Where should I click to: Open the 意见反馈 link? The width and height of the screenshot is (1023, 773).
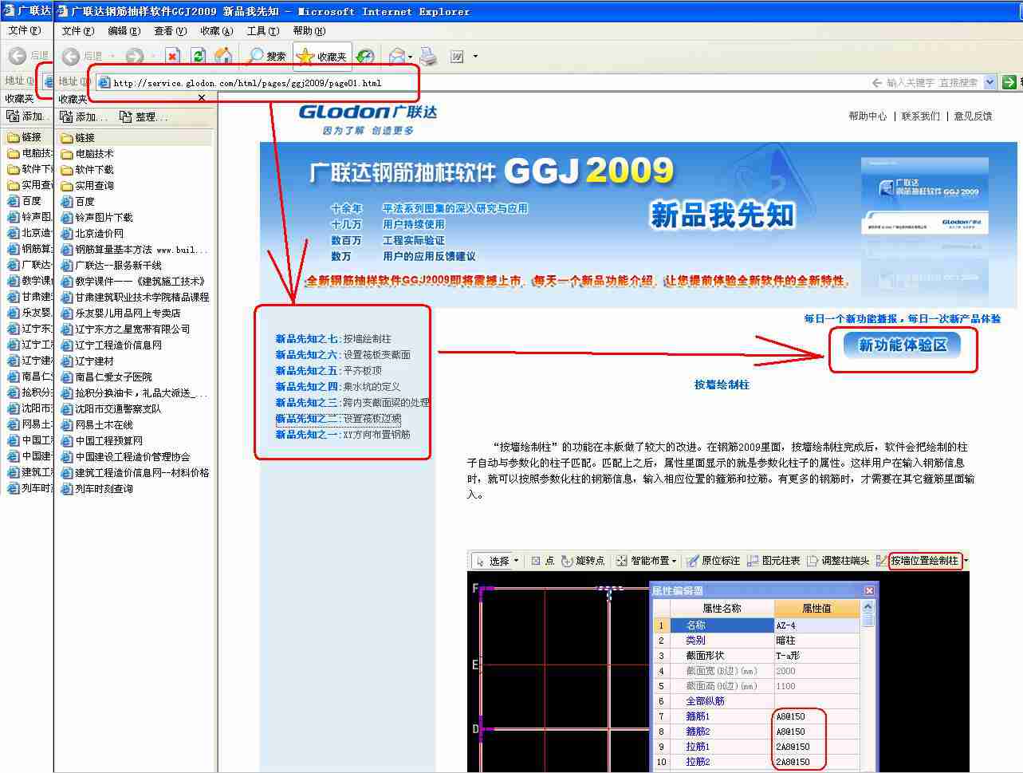[x=973, y=116]
